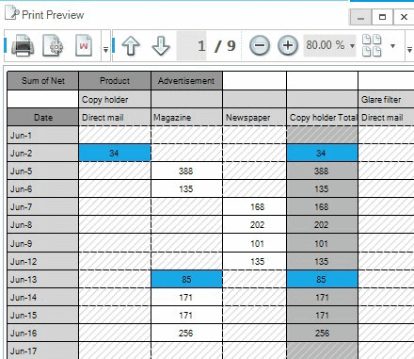
Task: Zoom in with the plus button
Action: (288, 46)
